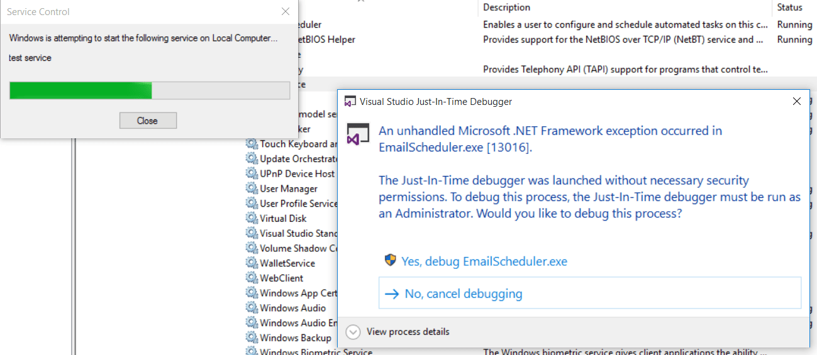
Task: Select the Touch Keyboard service gear icon
Action: (252, 144)
